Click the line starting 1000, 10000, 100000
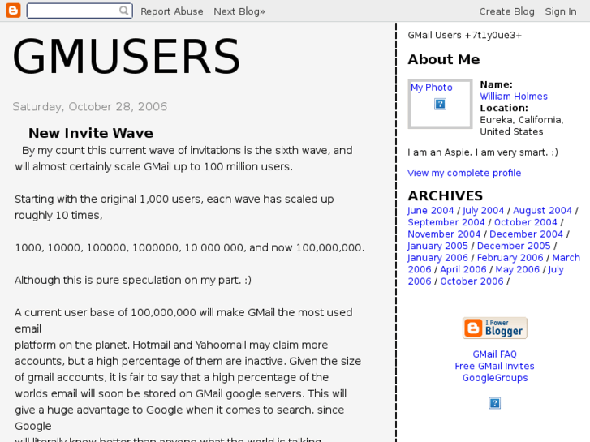 click(190, 248)
